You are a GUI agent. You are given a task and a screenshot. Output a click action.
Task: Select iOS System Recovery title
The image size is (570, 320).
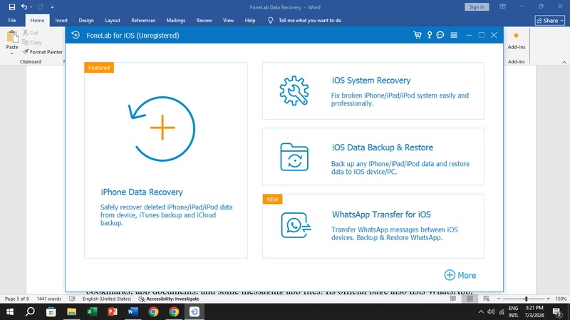pyautogui.click(x=371, y=81)
